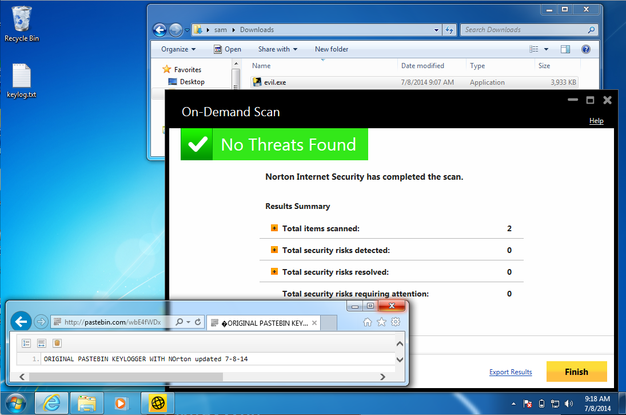Image resolution: width=626 pixels, height=415 pixels.
Task: Open the Recycle Bin desktop icon
Action: [x=22, y=24]
